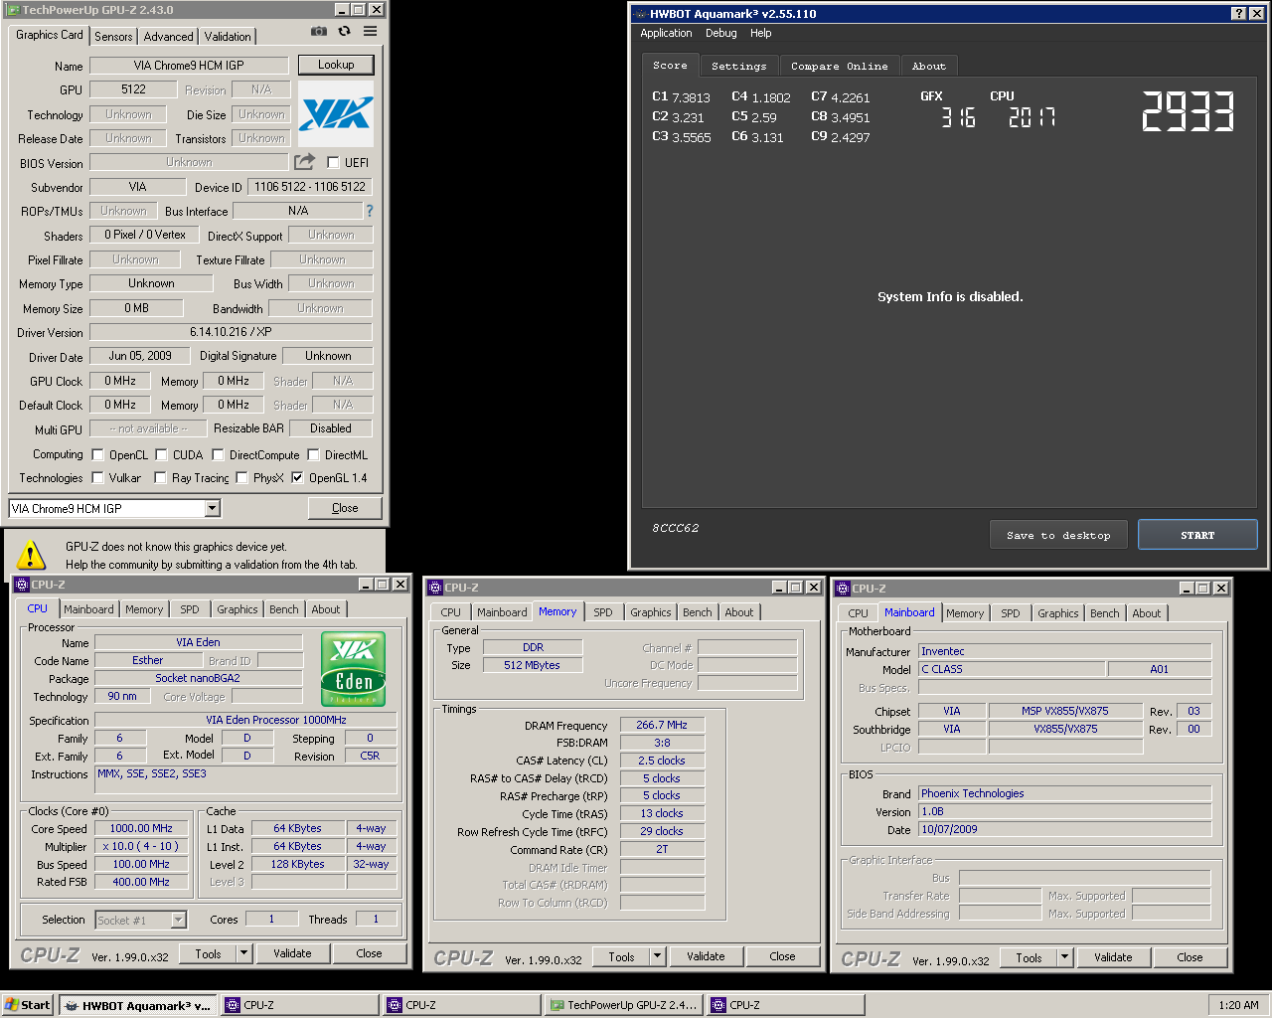This screenshot has width=1272, height=1018.
Task: Click the DRAM Frequency value 266.7 MHz
Action: (x=662, y=725)
